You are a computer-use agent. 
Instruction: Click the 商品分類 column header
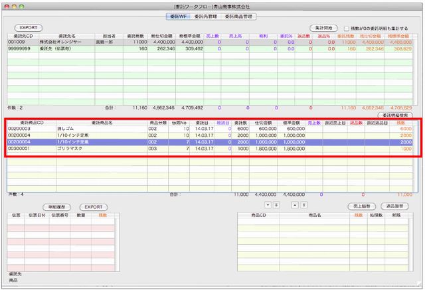click(x=158, y=123)
